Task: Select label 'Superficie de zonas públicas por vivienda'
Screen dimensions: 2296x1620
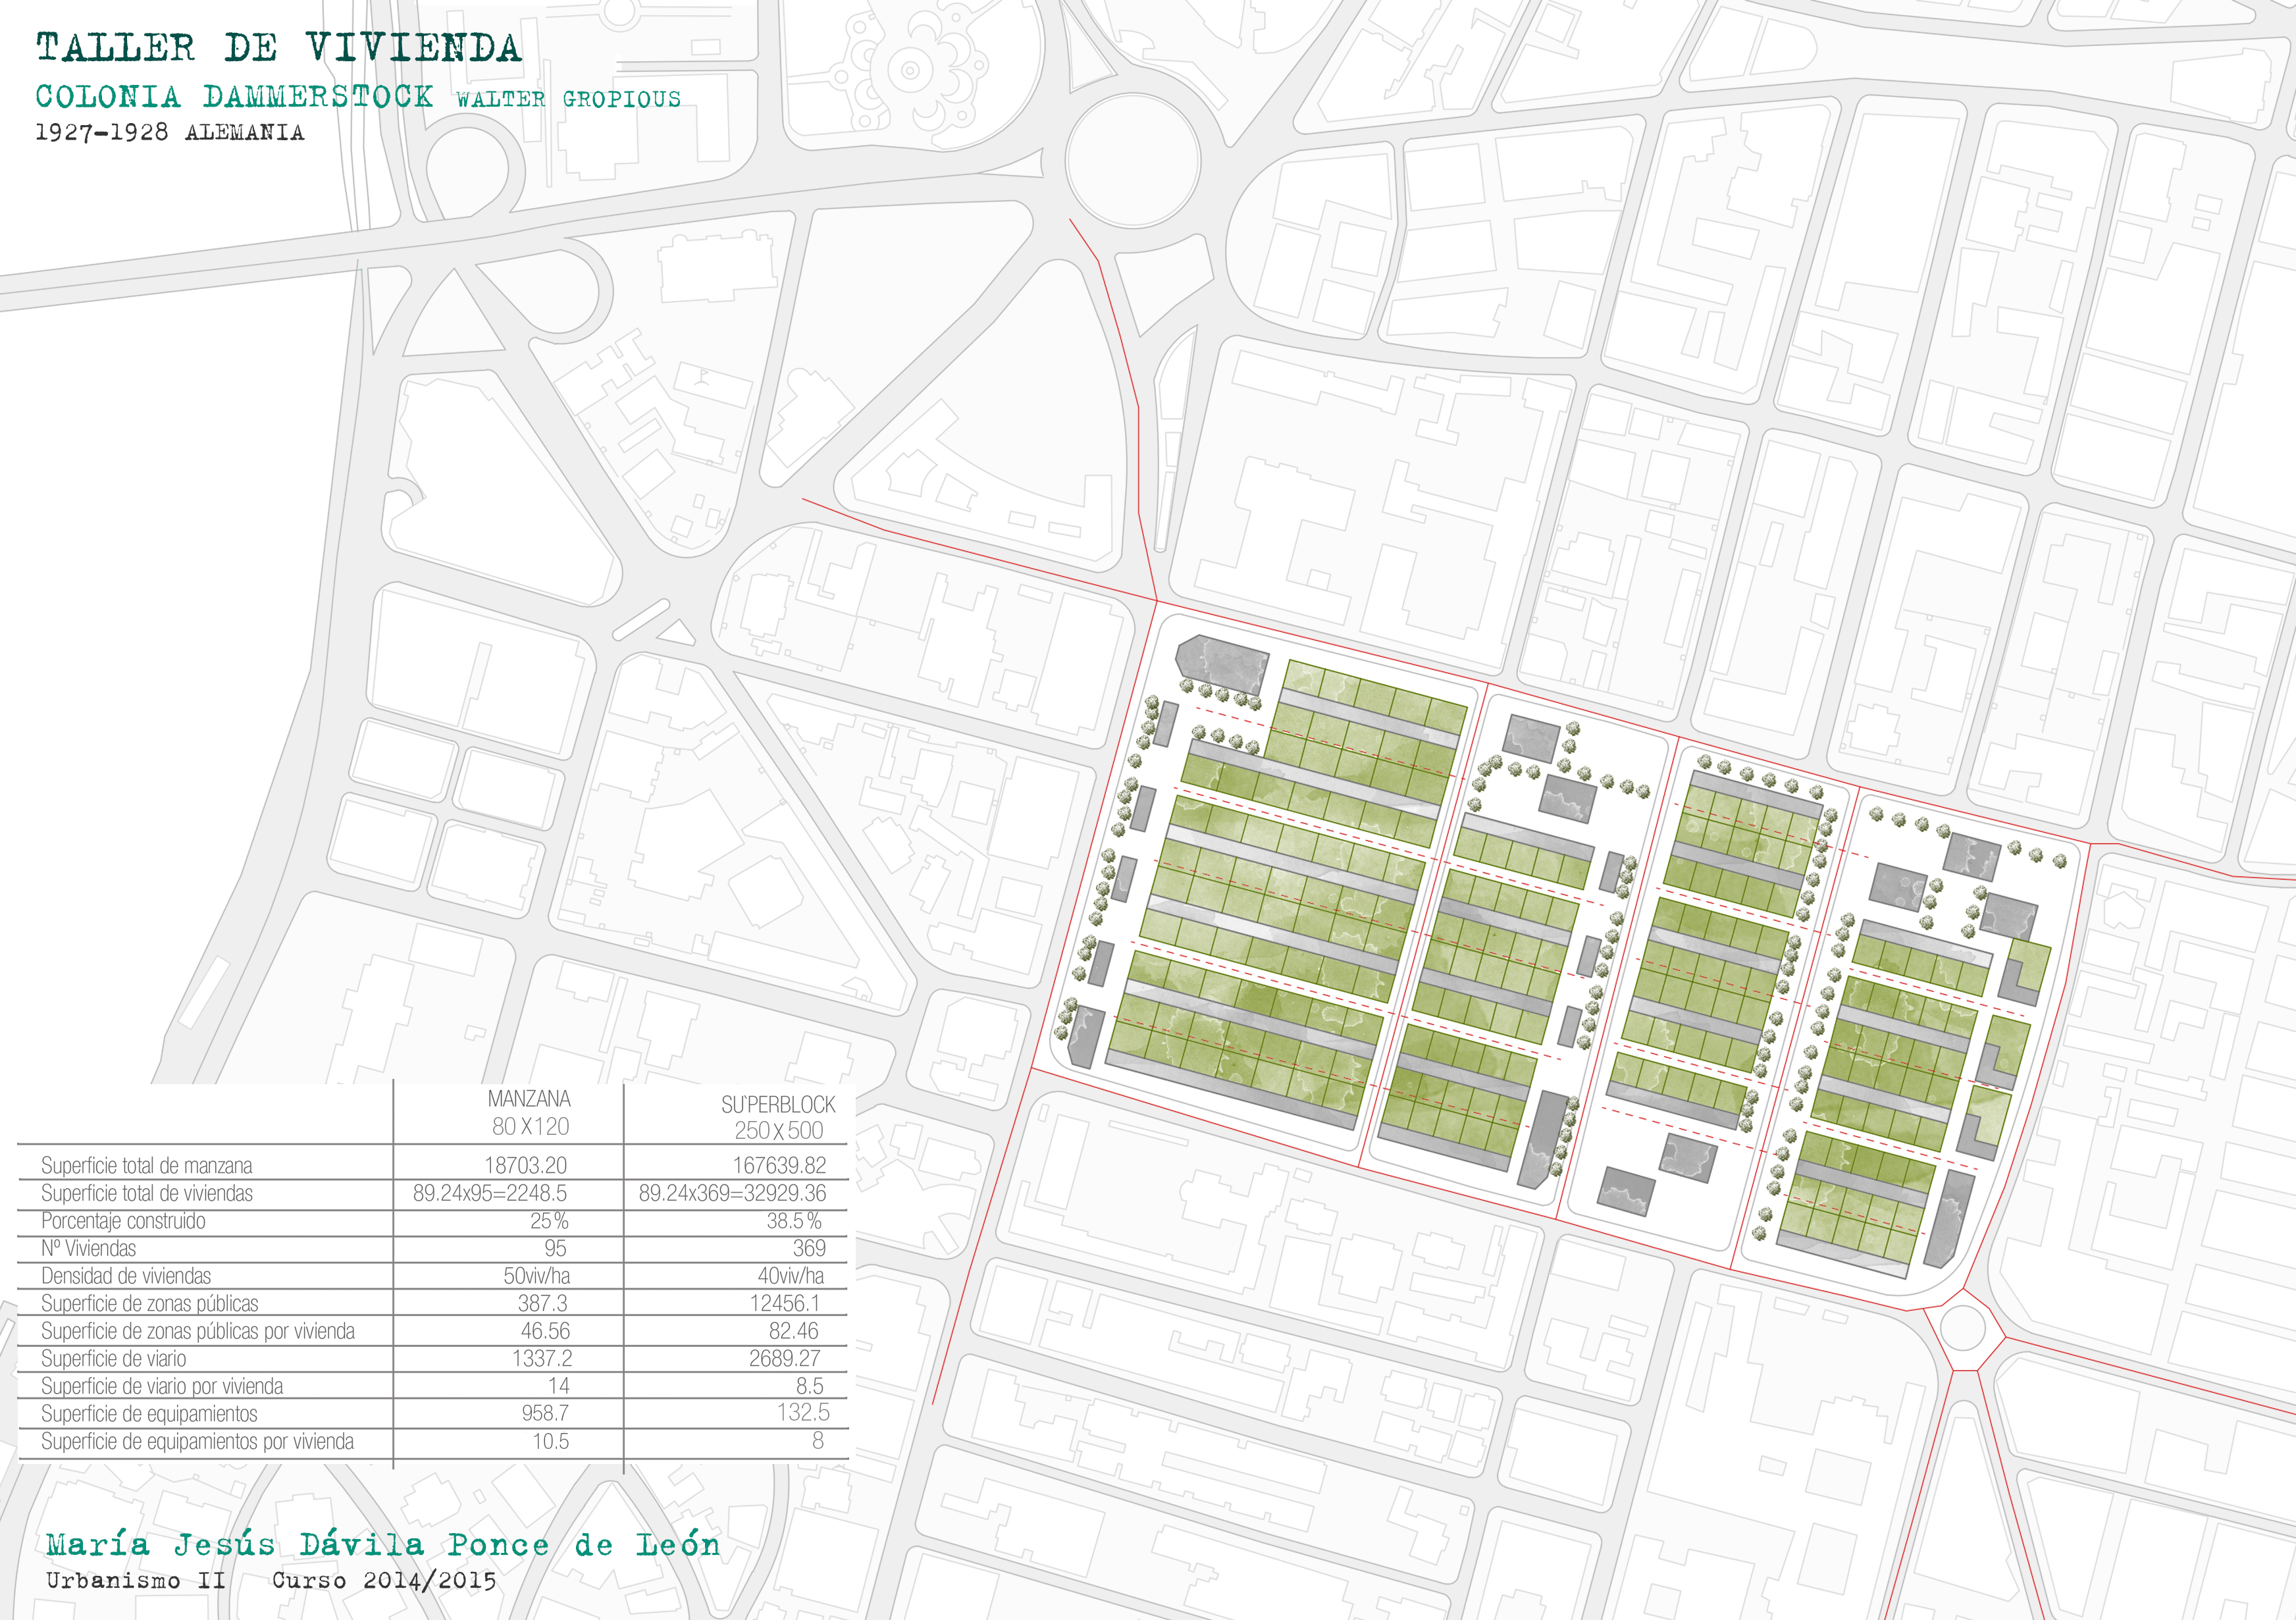Action: 198,1331
